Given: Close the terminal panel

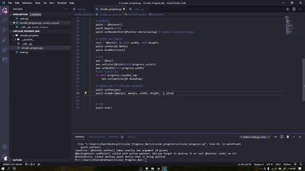Looking at the screenshot, I should [300, 137].
